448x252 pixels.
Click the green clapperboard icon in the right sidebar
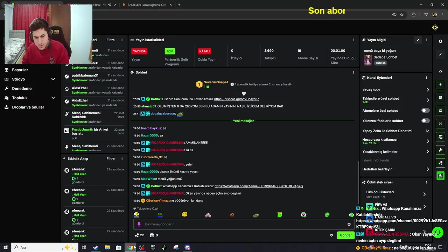[440, 176]
